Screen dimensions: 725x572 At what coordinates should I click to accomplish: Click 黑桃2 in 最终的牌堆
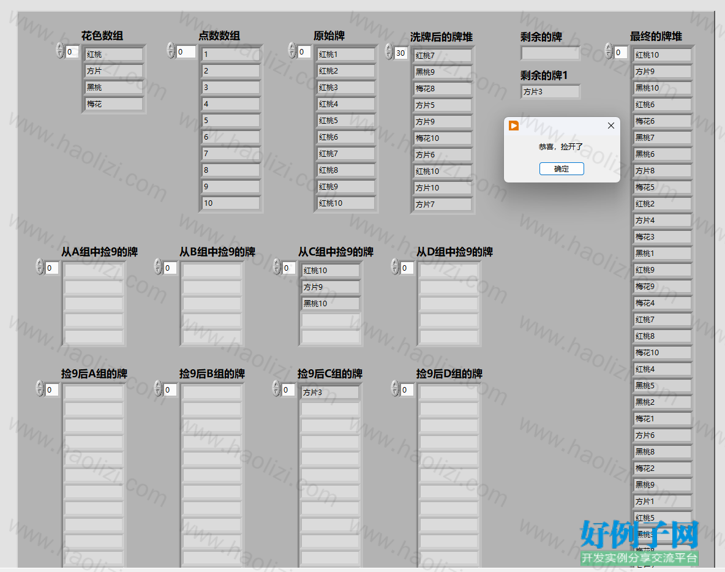662,402
